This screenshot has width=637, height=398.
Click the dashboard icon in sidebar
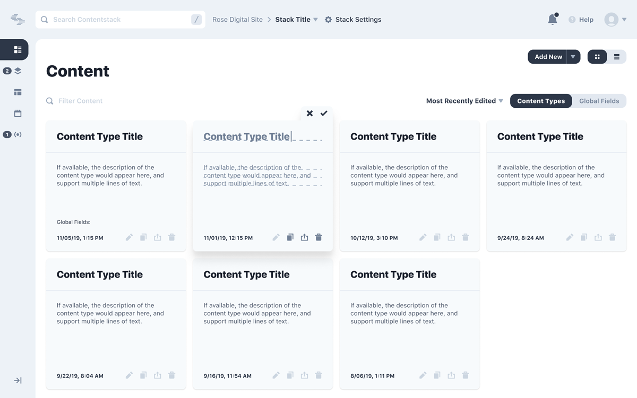(x=18, y=49)
